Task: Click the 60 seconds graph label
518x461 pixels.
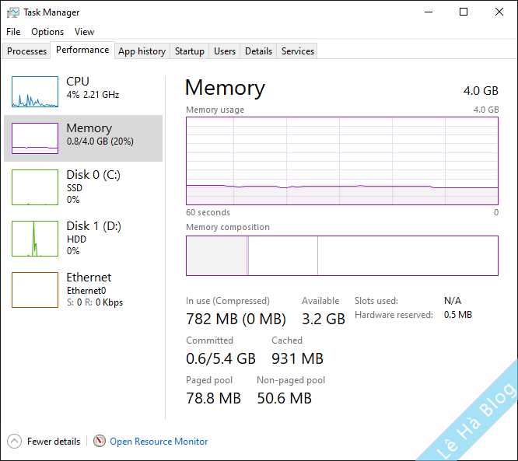Action: (x=208, y=212)
